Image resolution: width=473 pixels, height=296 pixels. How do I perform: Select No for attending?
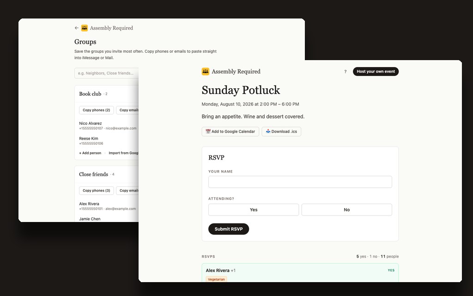click(346, 210)
